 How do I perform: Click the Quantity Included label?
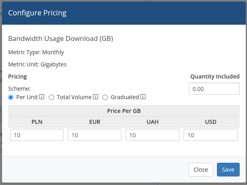(215, 77)
